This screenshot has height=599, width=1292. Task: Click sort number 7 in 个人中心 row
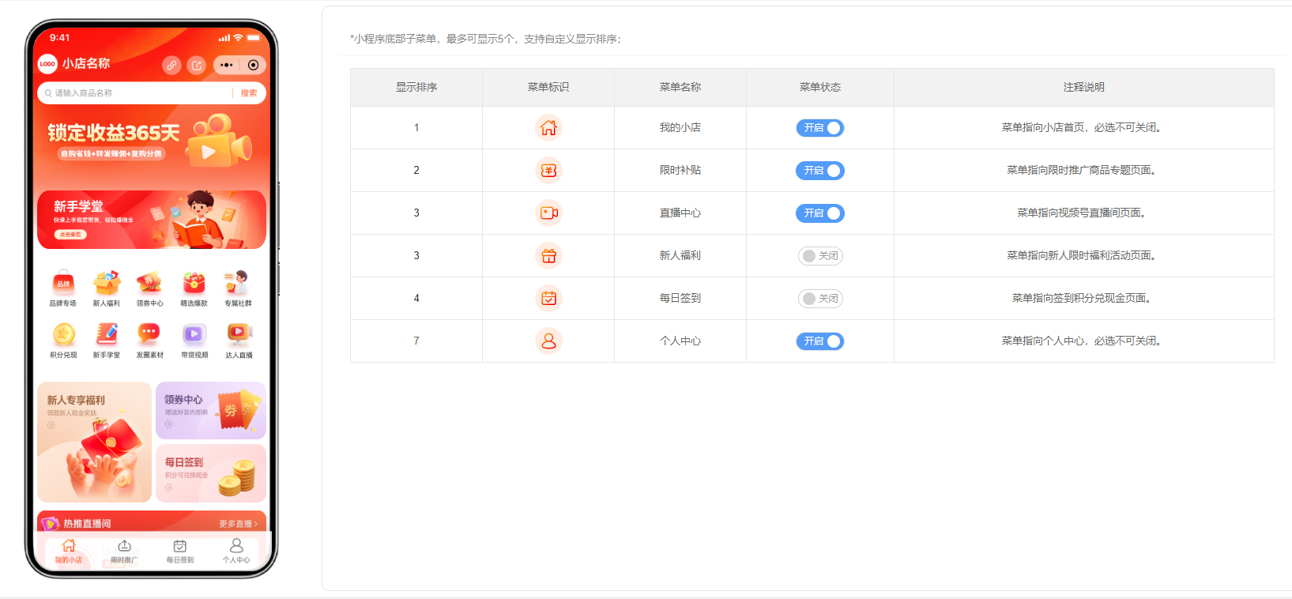(x=416, y=341)
